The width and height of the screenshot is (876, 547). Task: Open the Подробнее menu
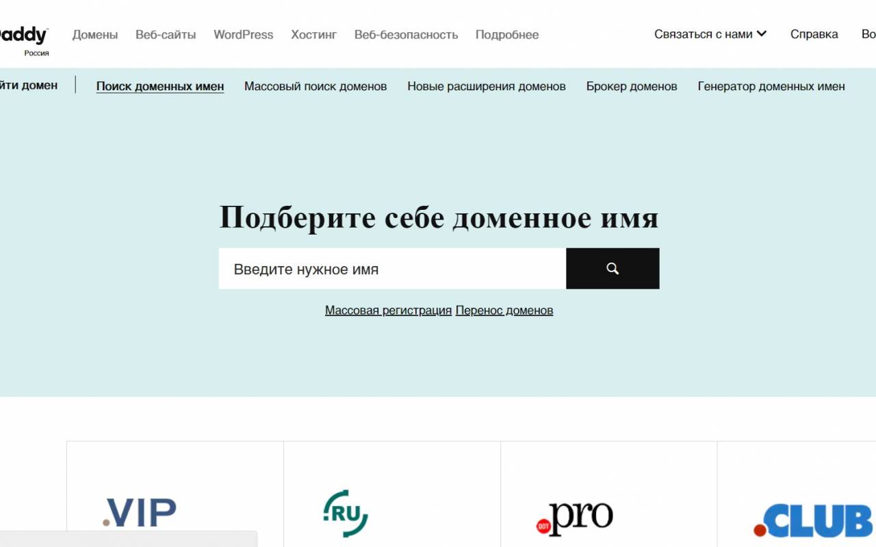507,35
